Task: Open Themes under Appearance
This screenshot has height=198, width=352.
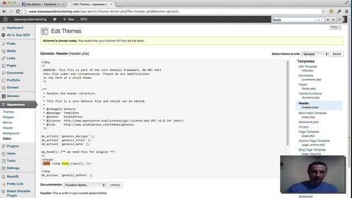Action: coord(8,112)
